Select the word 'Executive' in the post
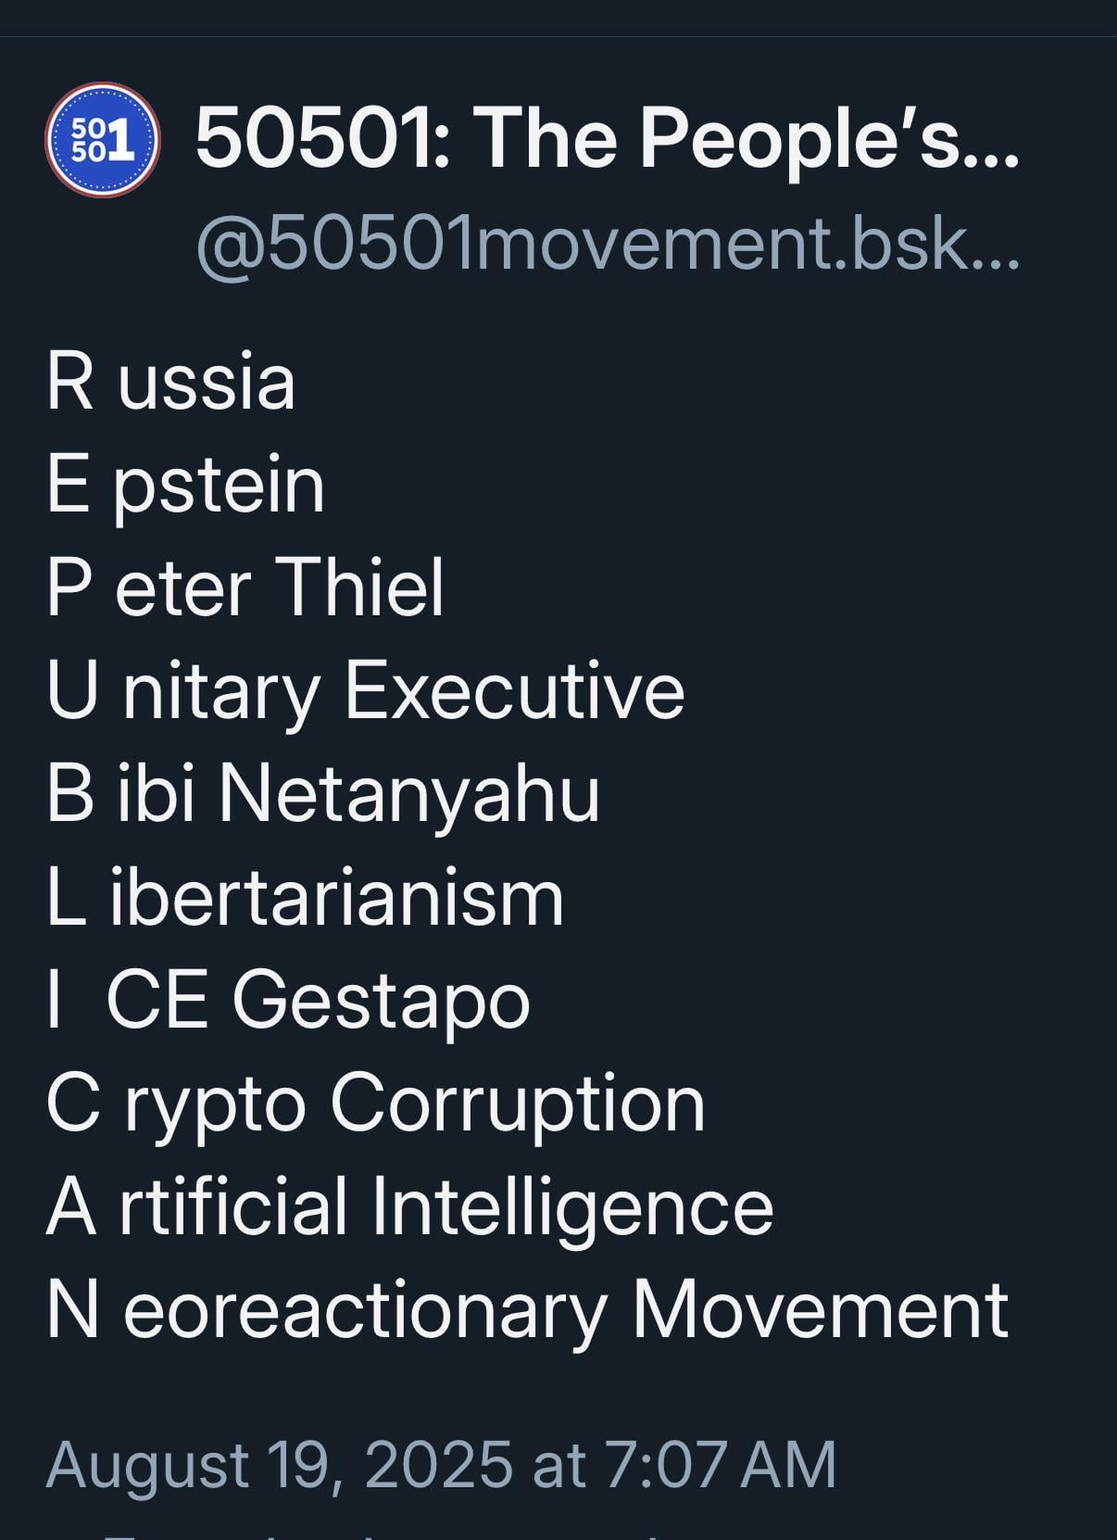The width and height of the screenshot is (1117, 1540). 514,690
